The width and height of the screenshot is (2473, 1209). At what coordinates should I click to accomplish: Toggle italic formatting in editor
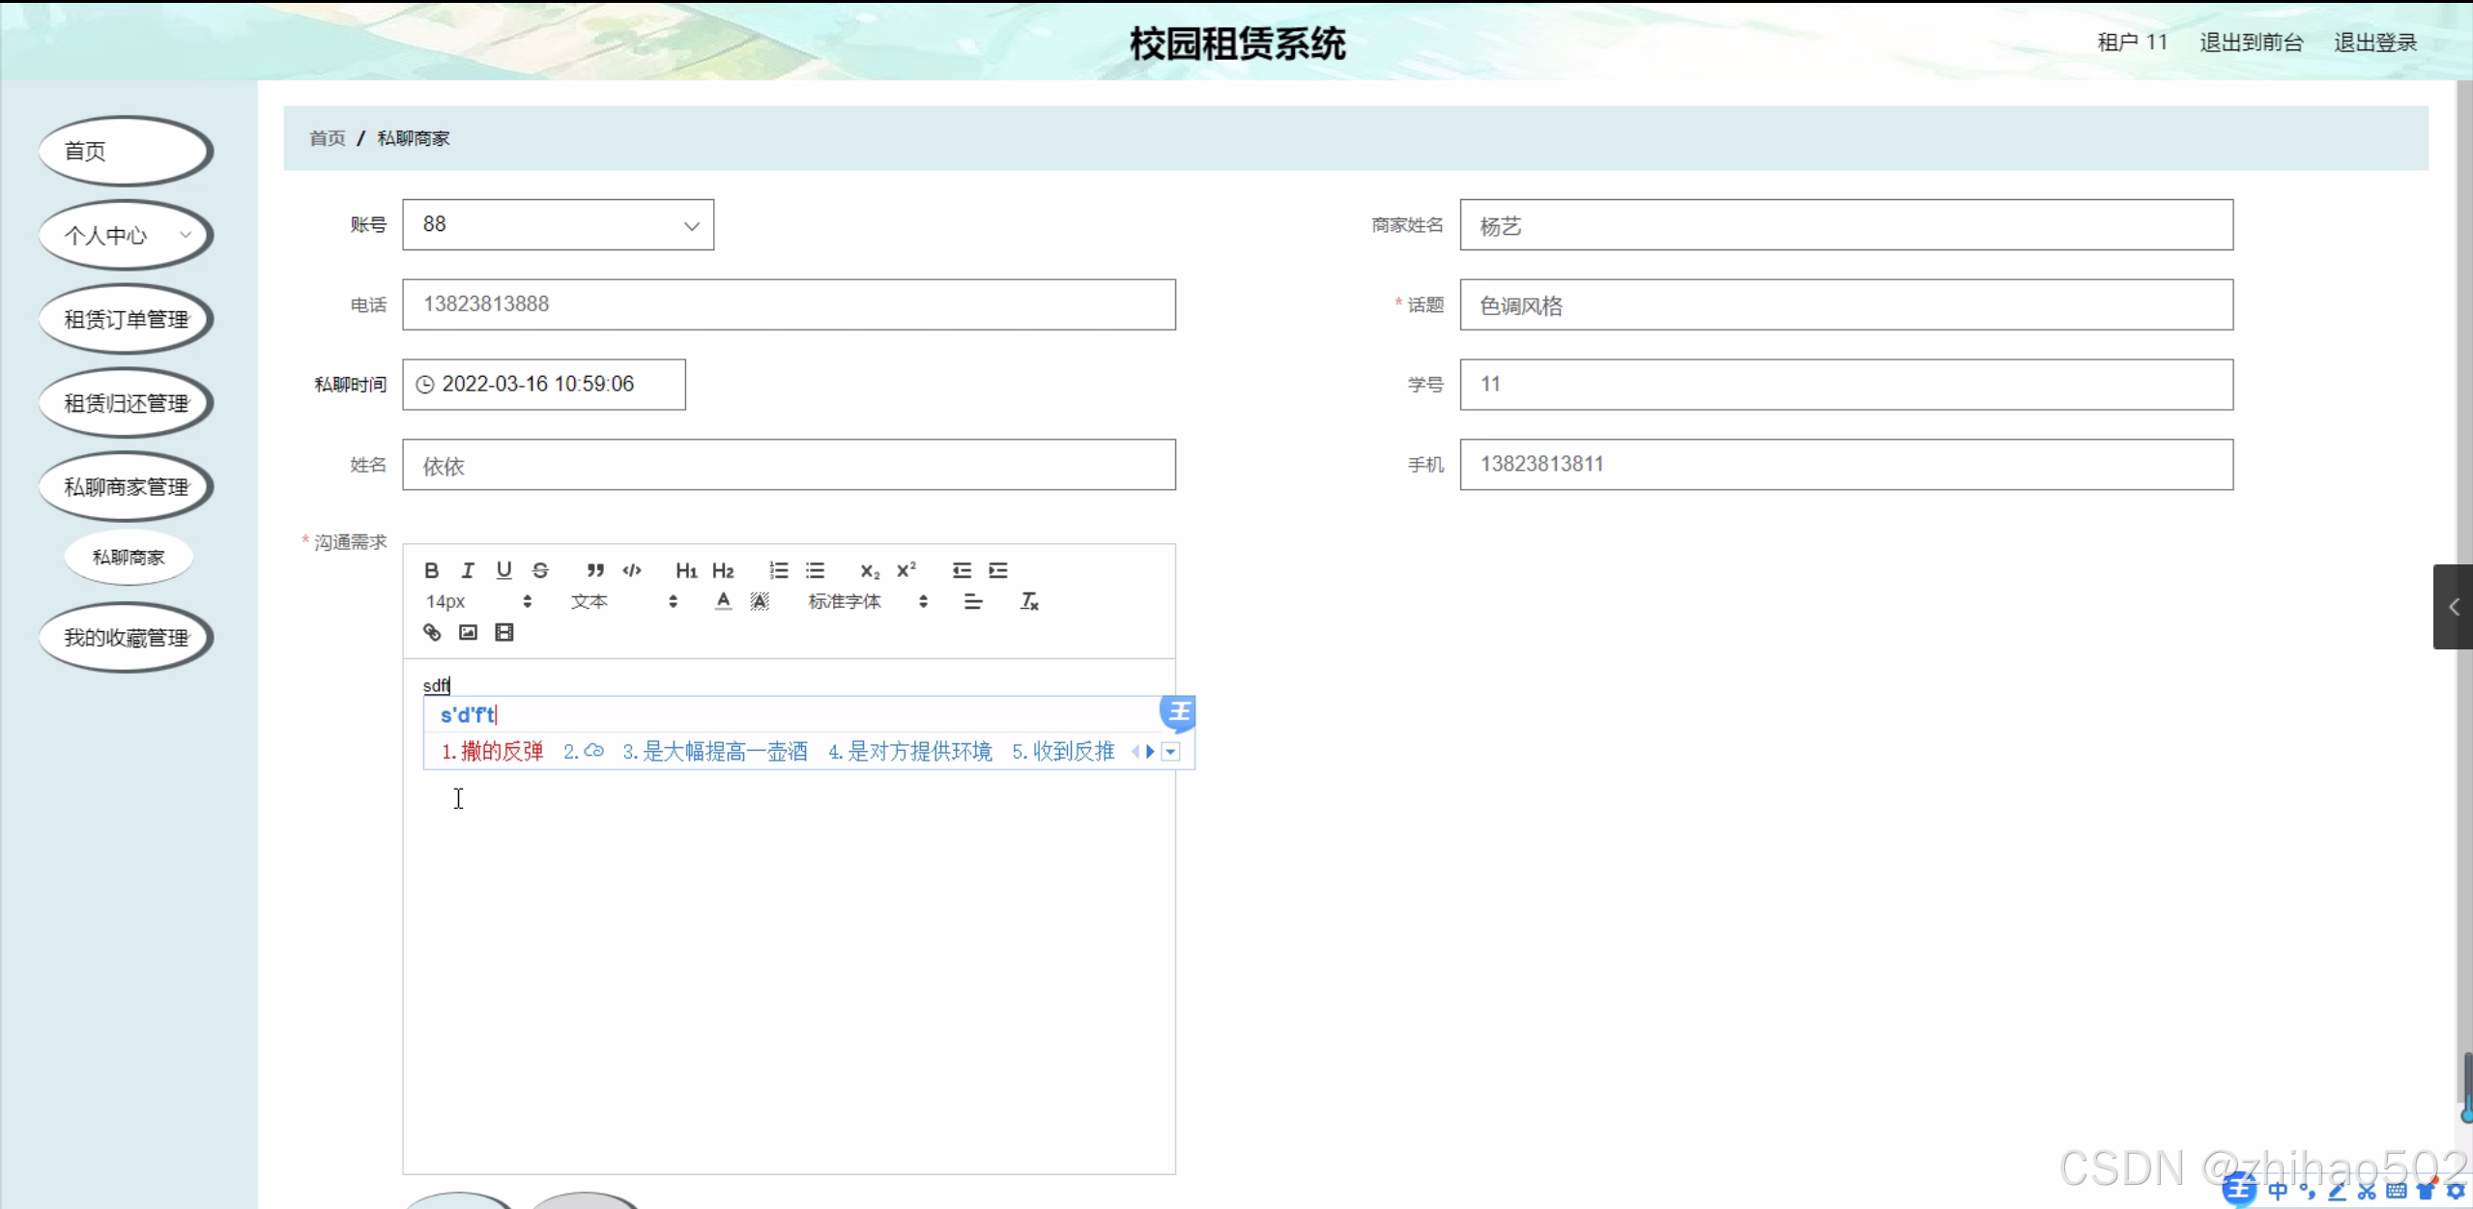(x=468, y=570)
